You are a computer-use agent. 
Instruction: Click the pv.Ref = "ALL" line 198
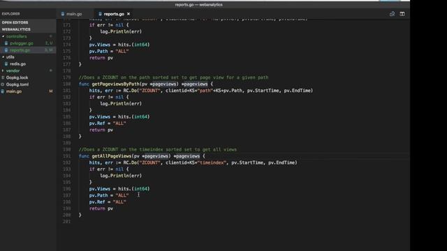point(108,201)
